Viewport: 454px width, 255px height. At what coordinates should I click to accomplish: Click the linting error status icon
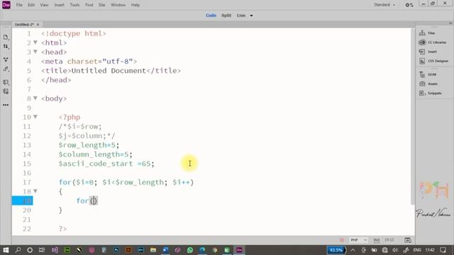click(x=342, y=240)
